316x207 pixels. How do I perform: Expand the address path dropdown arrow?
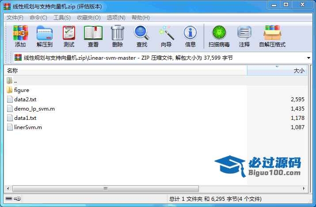[308, 58]
